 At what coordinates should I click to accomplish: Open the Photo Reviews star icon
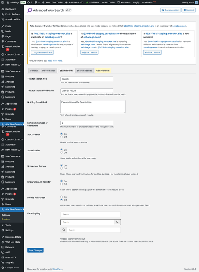[x=3, y=14]
